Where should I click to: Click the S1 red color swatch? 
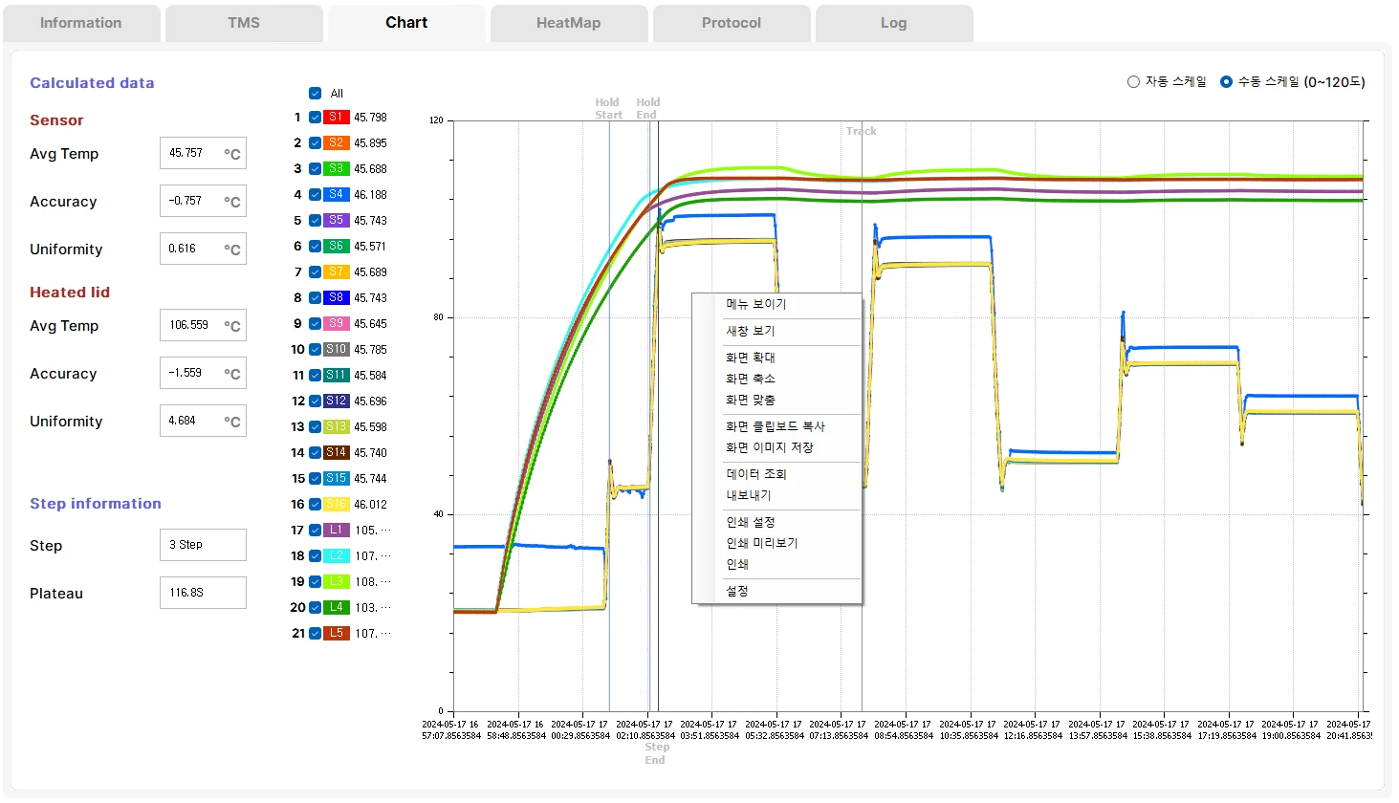(337, 118)
